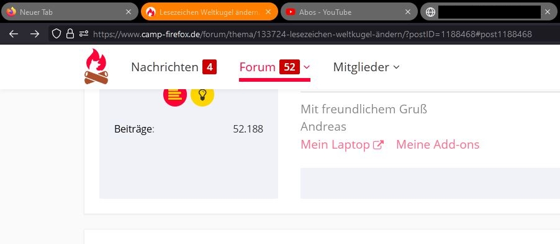Click the camp-firefox campfire logo

click(96, 67)
